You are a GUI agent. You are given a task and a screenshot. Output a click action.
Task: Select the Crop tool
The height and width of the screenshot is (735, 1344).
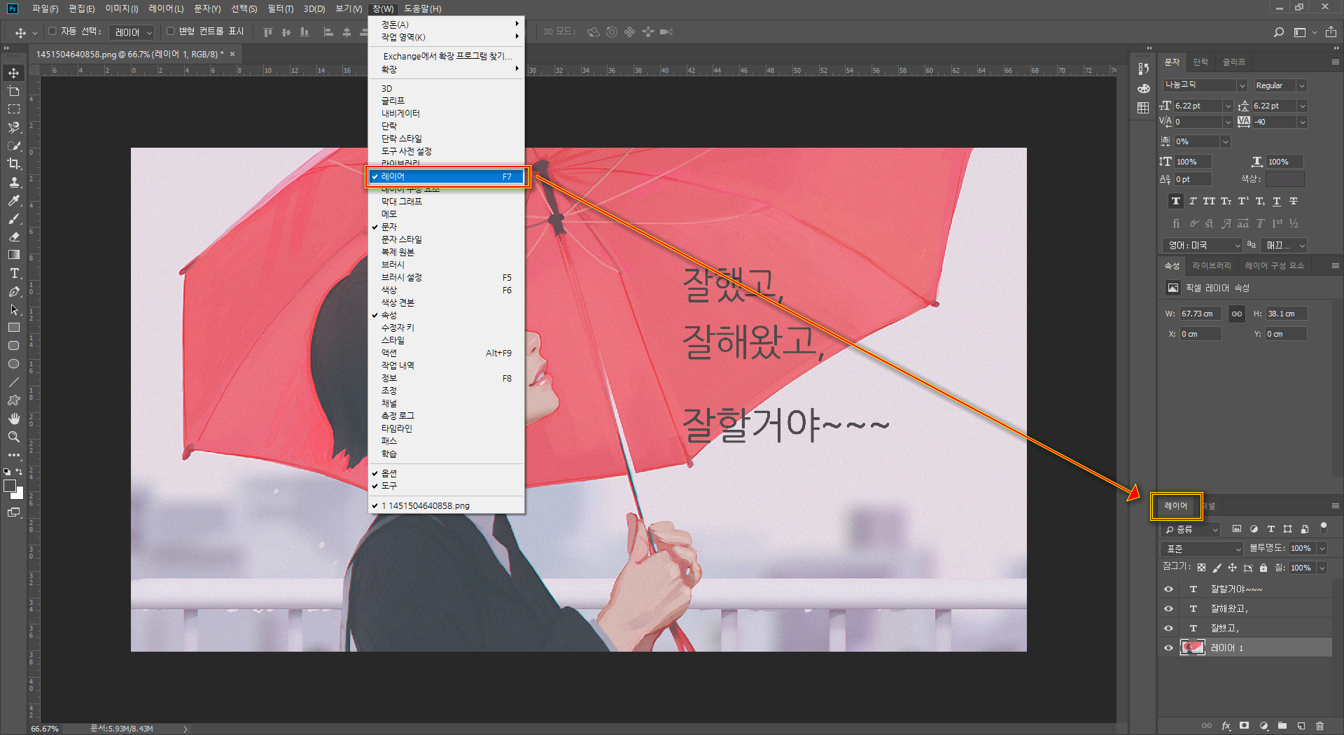tap(13, 164)
